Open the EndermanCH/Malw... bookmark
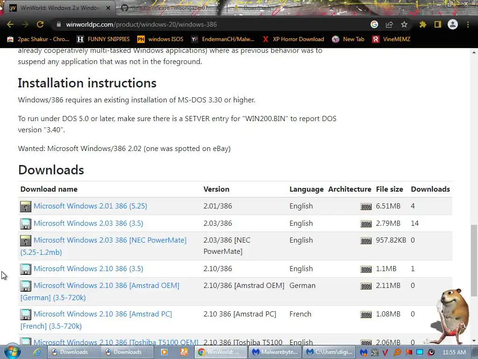This screenshot has width=478, height=359. tap(223, 39)
